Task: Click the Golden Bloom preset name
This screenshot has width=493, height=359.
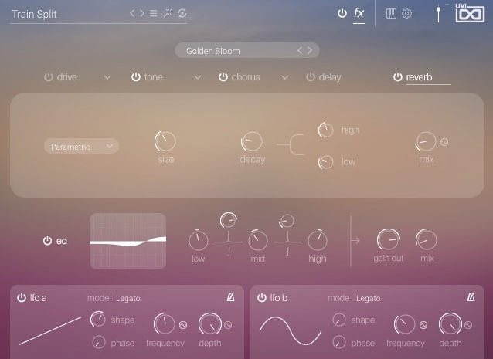Action: click(x=213, y=51)
